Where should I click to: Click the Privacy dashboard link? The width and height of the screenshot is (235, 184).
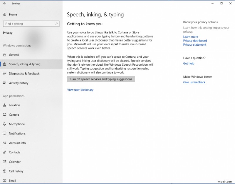[195, 41]
